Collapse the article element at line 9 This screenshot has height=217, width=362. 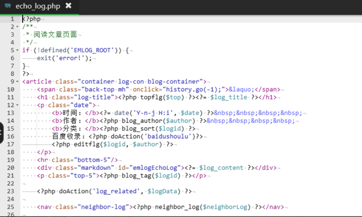(x=17, y=82)
